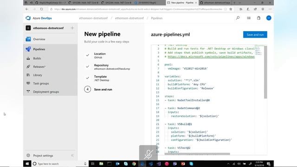297x167 pixels.
Task: Click the favorite star in address bar
Action: (x=231, y=9)
